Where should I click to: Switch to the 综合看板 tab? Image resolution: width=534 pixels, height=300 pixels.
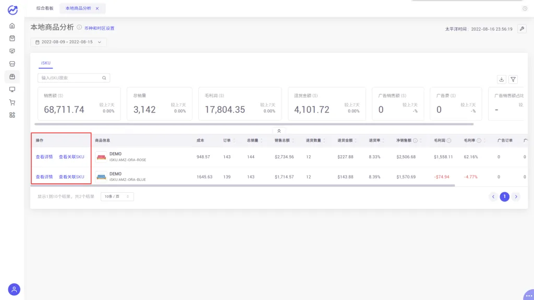pos(45,8)
